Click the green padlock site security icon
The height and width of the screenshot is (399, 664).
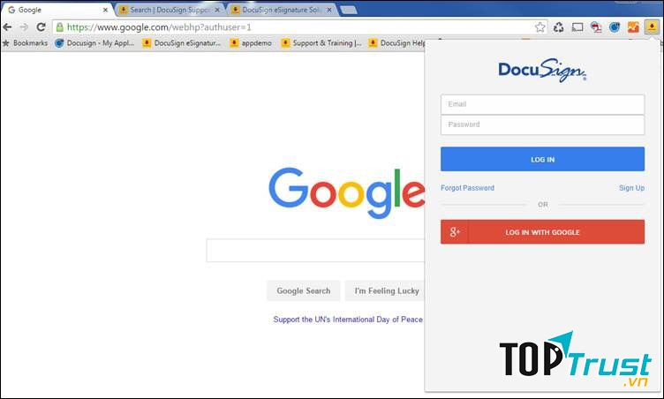tap(60, 27)
